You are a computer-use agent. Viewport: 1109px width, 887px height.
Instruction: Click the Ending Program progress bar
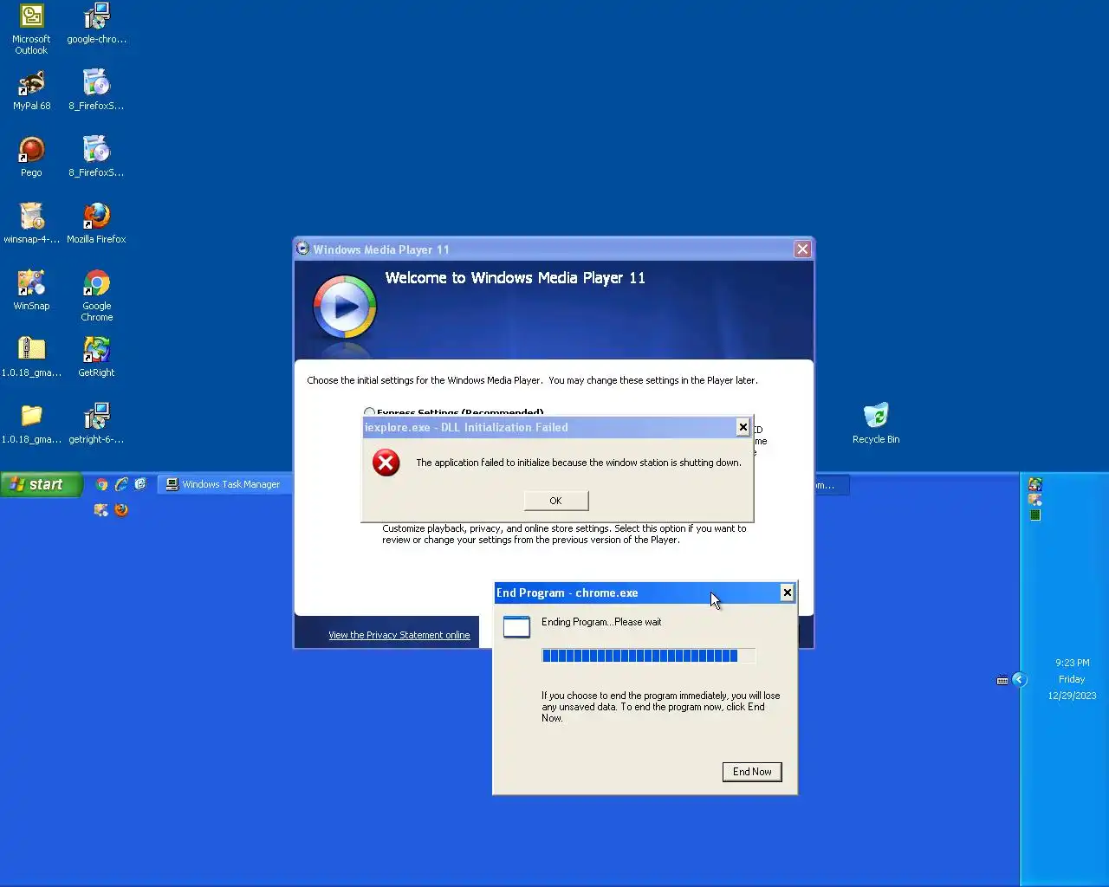[x=649, y=656]
